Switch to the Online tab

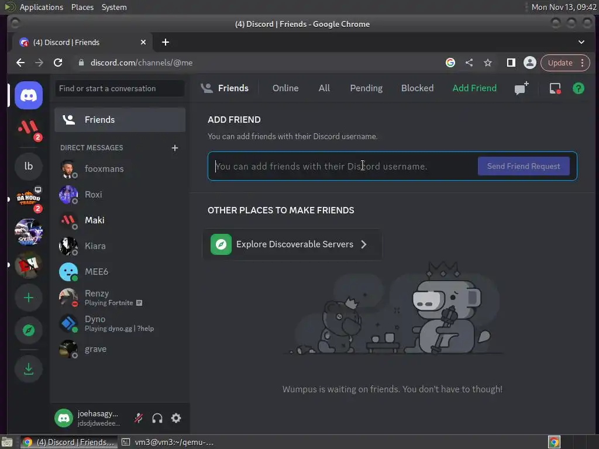[285, 88]
